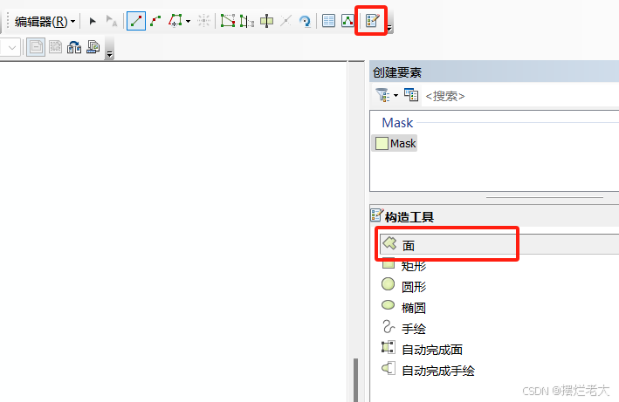
Task: Click the Cut Polygons tool
Action: [247, 21]
